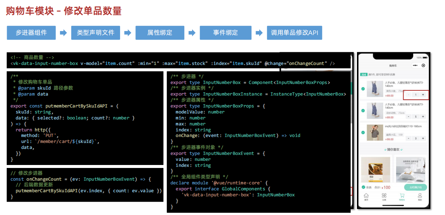Click the 购物车 title in phone header
Screen dimensions: 445x215
[393, 66]
